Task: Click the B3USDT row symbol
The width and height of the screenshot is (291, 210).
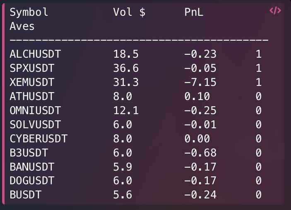Action: point(29,153)
